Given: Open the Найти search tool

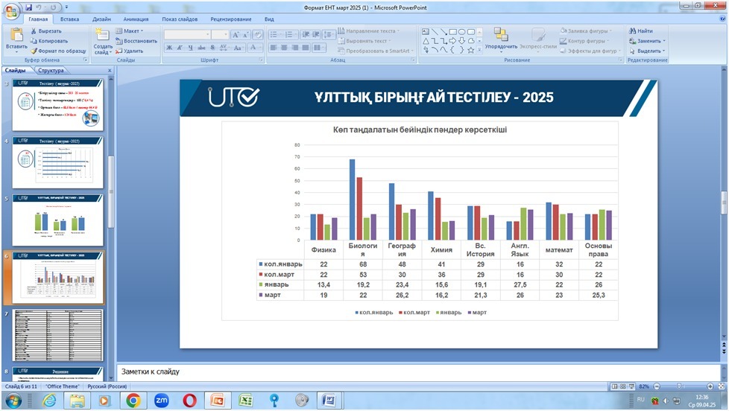Looking at the screenshot, I should 640,31.
